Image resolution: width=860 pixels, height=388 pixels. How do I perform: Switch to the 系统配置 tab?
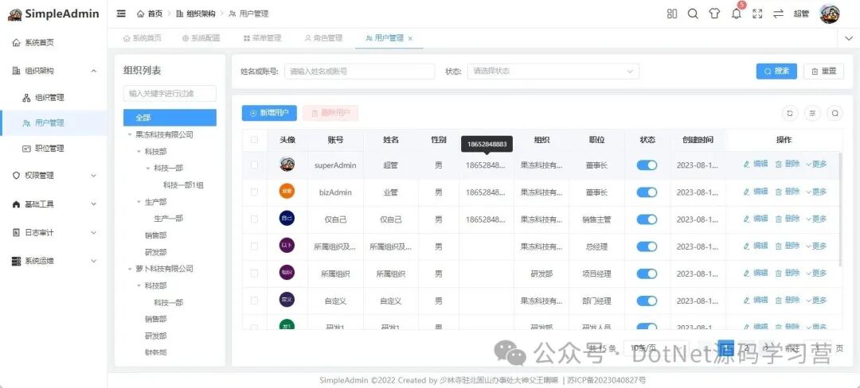201,38
